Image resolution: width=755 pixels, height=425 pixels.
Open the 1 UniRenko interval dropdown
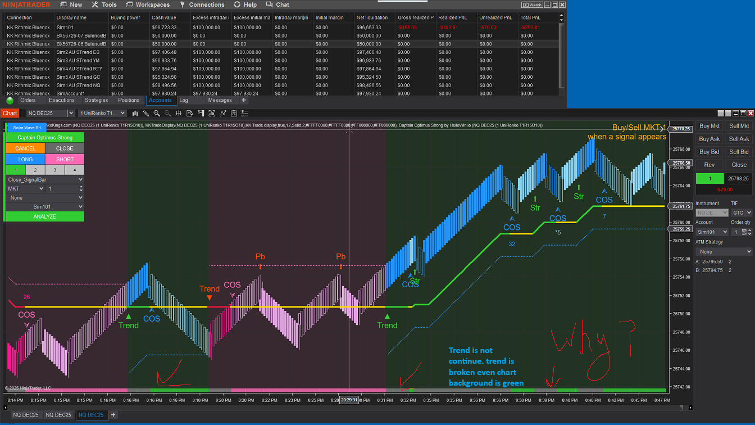pos(102,114)
